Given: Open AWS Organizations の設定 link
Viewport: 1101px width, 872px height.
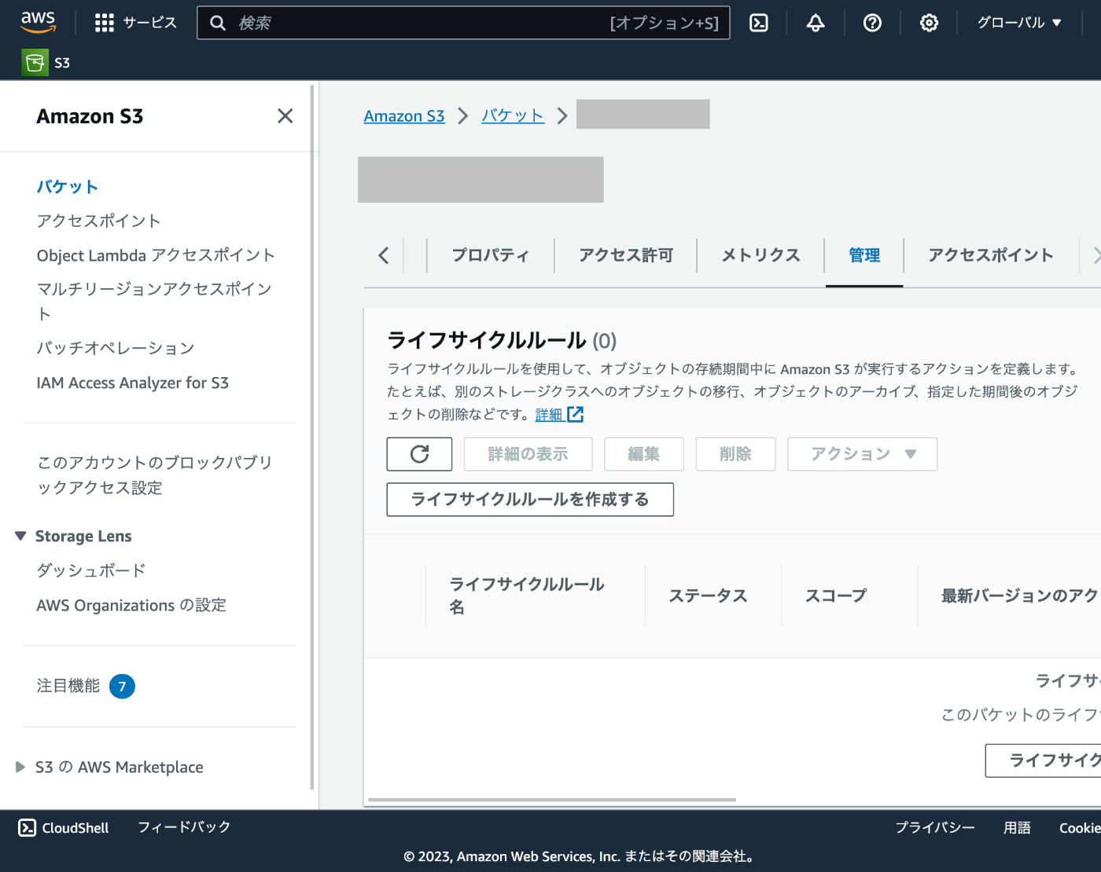Looking at the screenshot, I should click(x=131, y=605).
